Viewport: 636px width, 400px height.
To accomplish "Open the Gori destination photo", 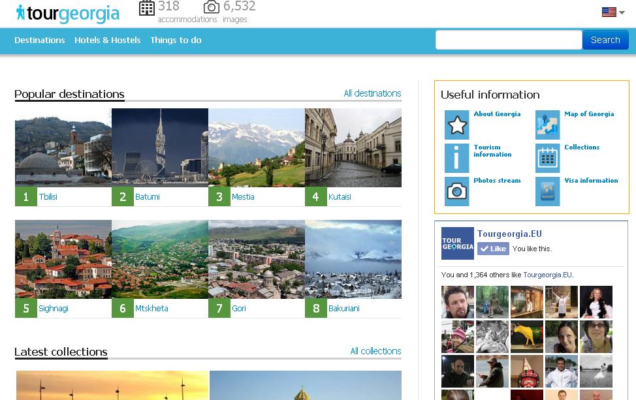I will click(x=257, y=259).
